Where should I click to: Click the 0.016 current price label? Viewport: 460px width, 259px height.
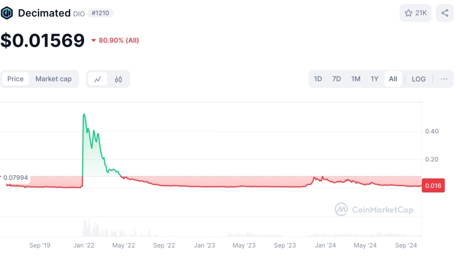click(x=433, y=185)
